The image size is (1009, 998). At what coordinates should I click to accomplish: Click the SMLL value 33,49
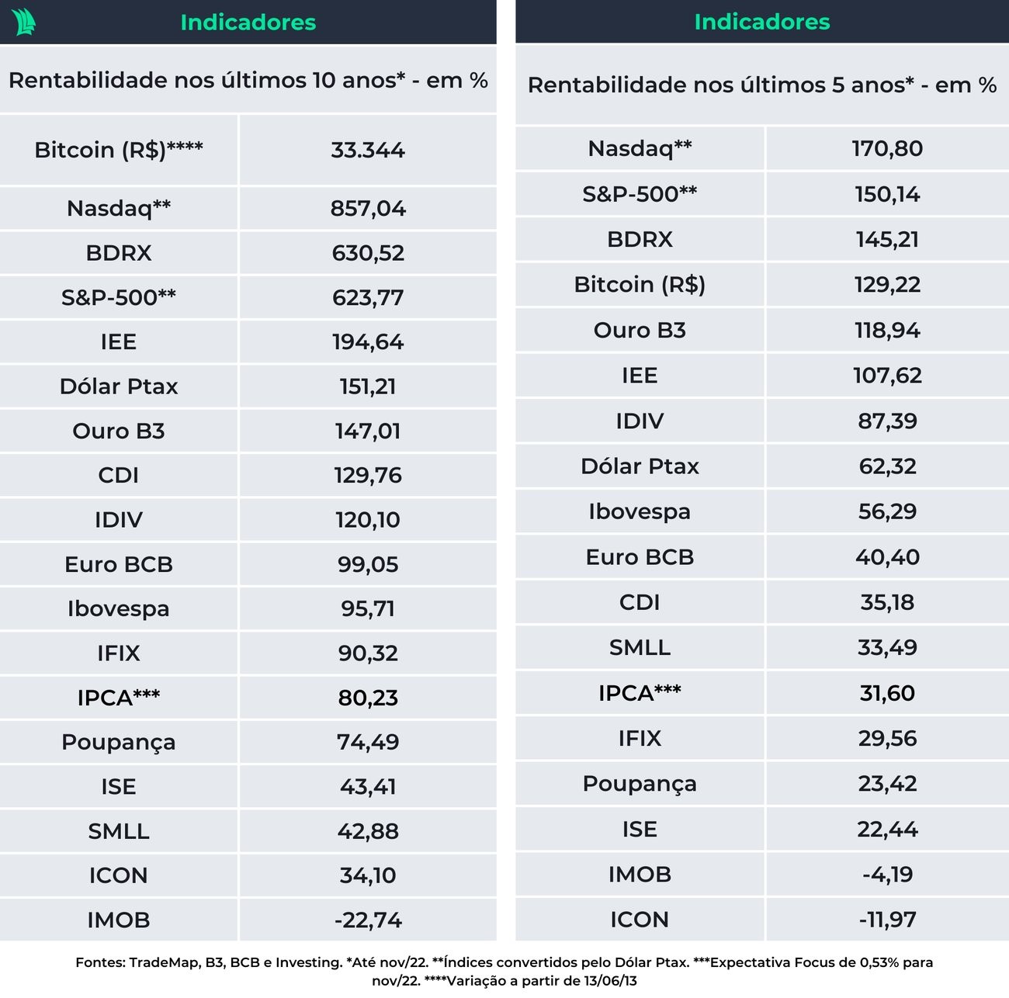887,647
